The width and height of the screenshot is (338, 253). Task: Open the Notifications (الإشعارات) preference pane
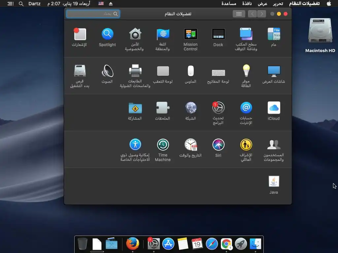point(80,37)
